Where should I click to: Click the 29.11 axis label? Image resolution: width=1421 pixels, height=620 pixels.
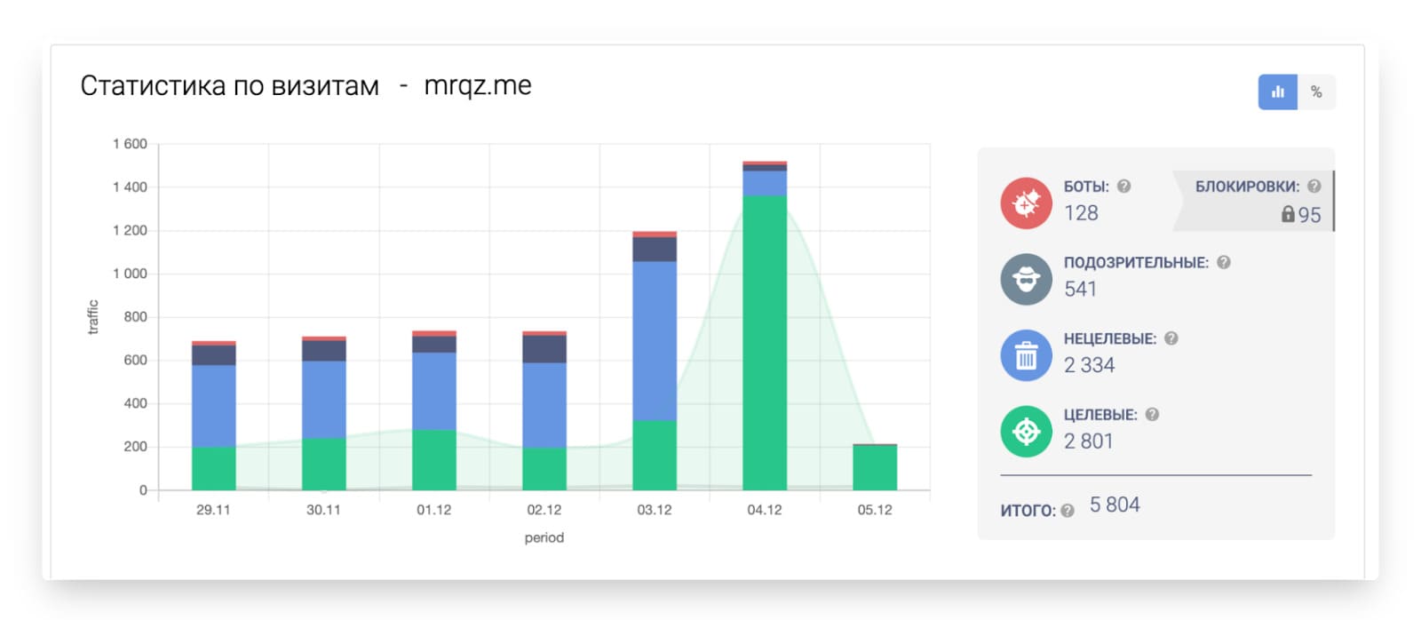point(213,510)
